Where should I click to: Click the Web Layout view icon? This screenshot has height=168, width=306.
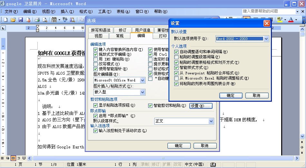pos(8,158)
